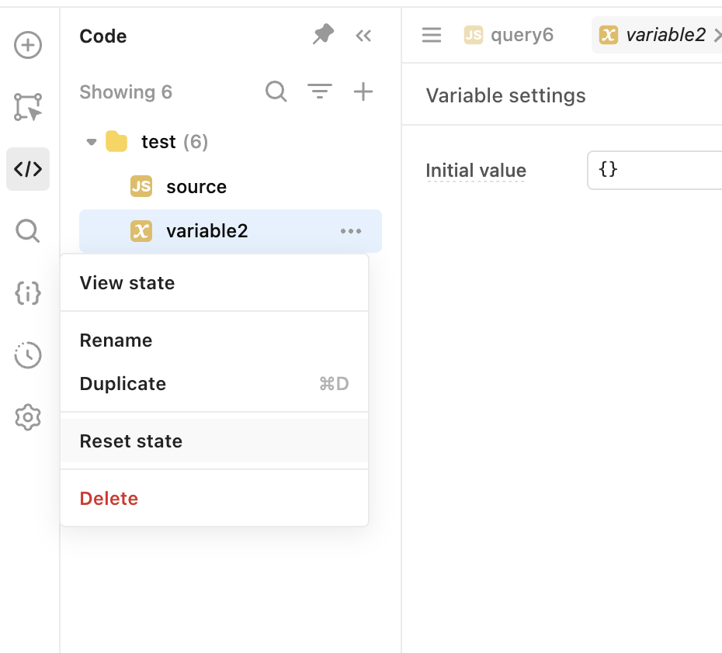Image resolution: width=722 pixels, height=653 pixels.
Task: Search code items with magnifier icon
Action: point(276,92)
